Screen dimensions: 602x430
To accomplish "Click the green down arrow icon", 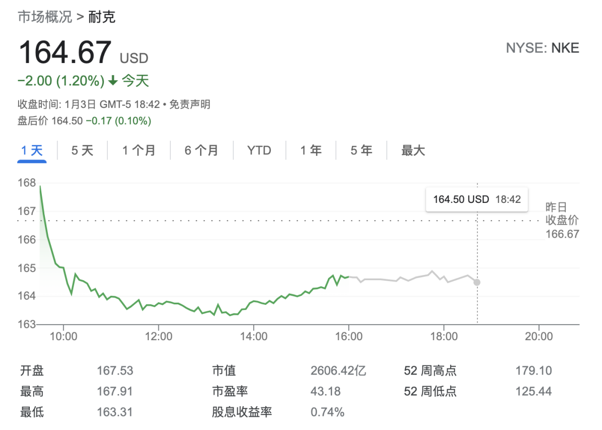I will pos(113,81).
